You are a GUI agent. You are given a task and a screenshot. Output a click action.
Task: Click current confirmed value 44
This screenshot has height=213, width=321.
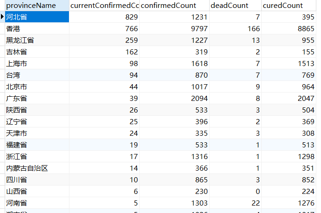[x=104, y=87]
